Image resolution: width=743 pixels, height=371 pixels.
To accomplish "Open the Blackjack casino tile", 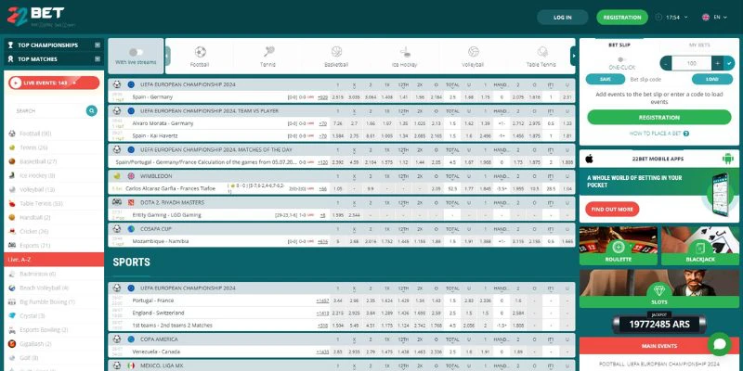I will pyautogui.click(x=700, y=246).
